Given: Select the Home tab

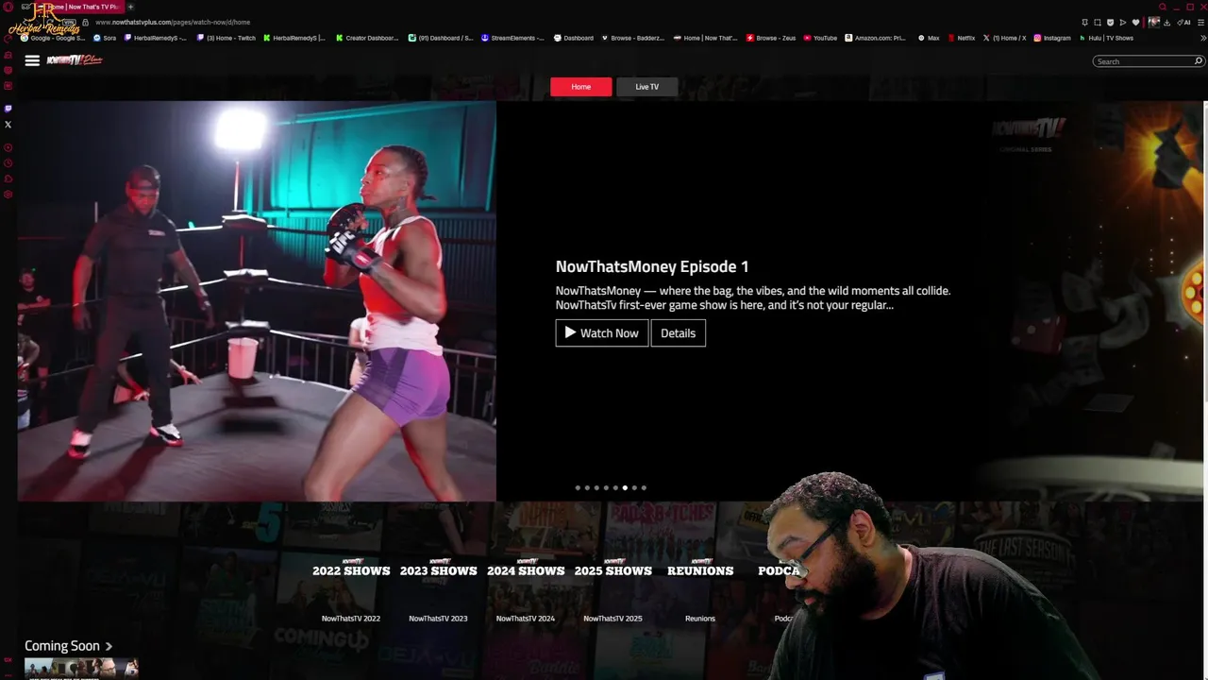Looking at the screenshot, I should (x=581, y=87).
